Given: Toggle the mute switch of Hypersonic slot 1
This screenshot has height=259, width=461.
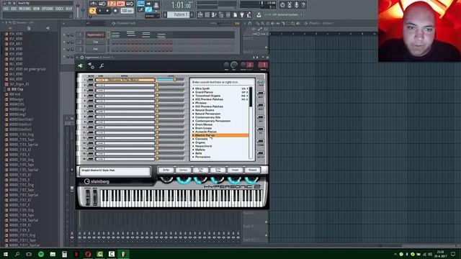Looking at the screenshot, I should pos(91,80).
